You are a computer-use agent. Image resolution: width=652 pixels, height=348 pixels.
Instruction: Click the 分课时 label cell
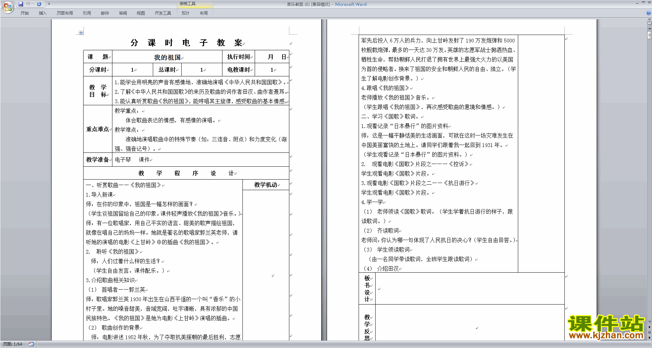98,70
